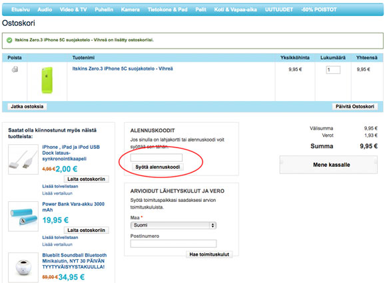385x283 pixels.
Task: Click the green iPhone 5C case thumbnail
Action: 47,80
